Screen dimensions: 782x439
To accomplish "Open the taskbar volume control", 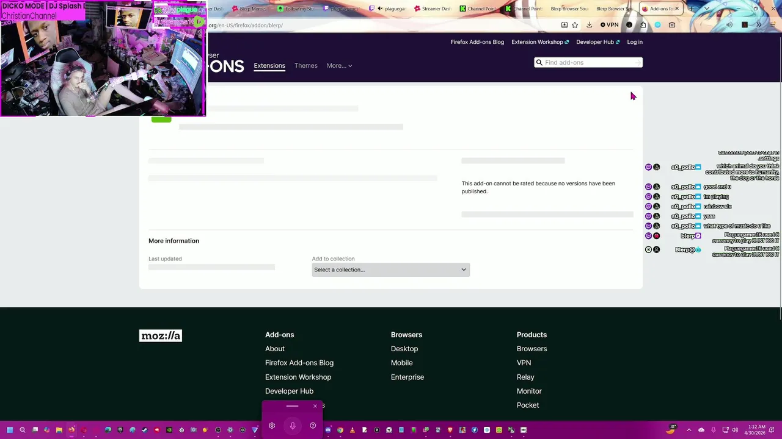I will point(734,430).
